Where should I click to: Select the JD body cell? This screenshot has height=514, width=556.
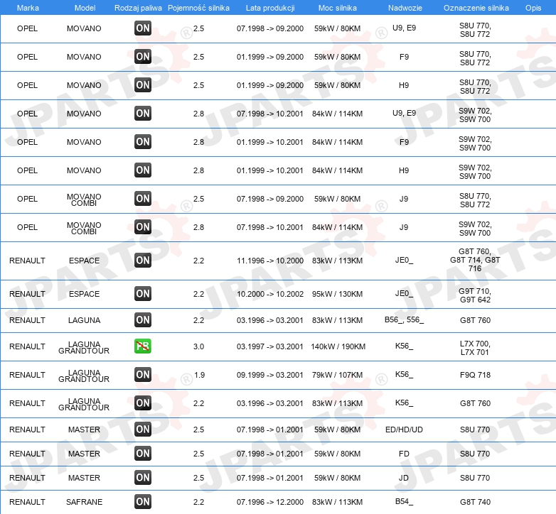[x=404, y=478]
